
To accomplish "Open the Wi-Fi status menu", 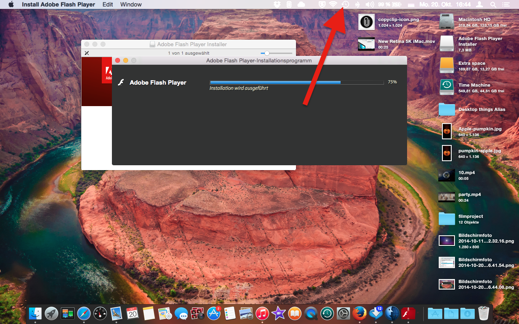I will [x=333, y=4].
